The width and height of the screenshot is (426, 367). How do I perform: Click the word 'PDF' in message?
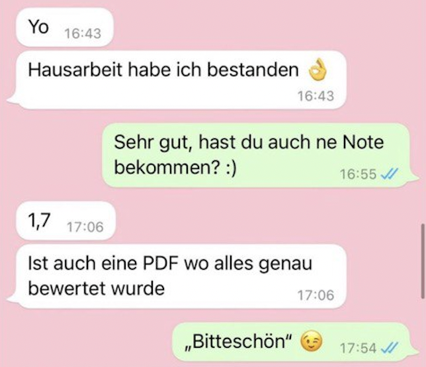coord(161,264)
